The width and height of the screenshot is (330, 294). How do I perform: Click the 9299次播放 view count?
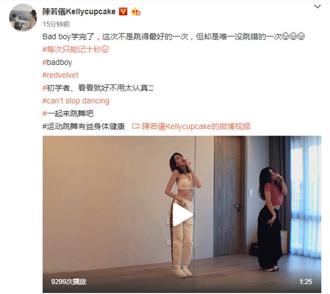69,282
